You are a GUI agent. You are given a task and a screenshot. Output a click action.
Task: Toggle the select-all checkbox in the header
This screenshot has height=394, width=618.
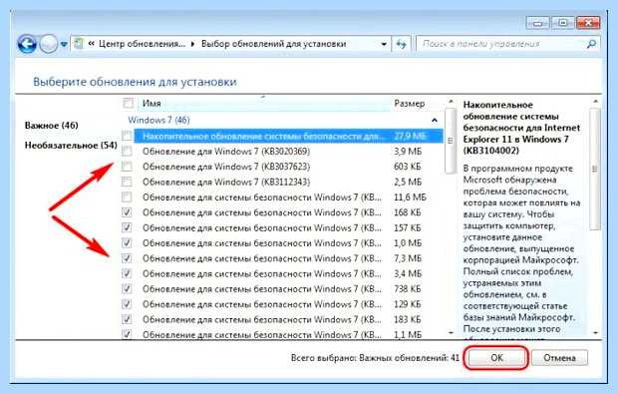(x=129, y=104)
